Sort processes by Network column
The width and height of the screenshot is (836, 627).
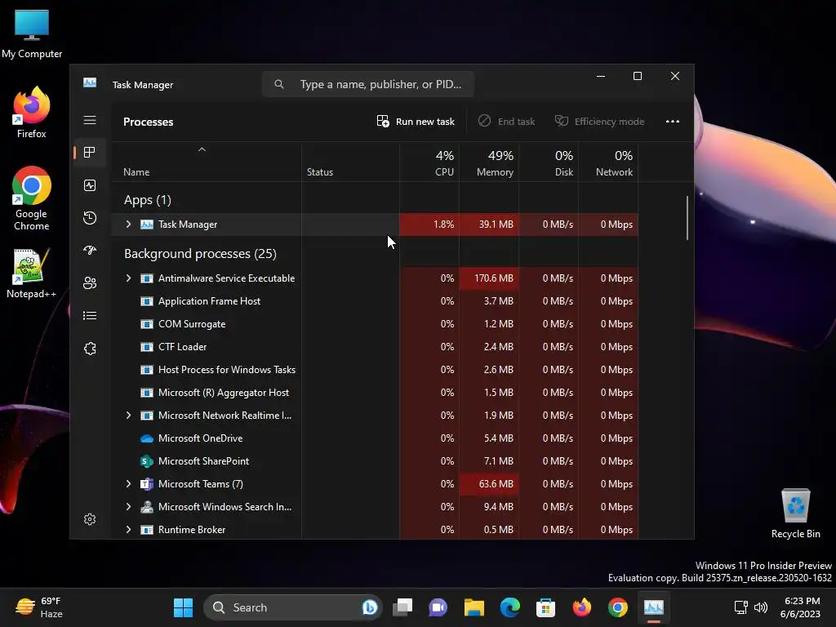tap(609, 162)
